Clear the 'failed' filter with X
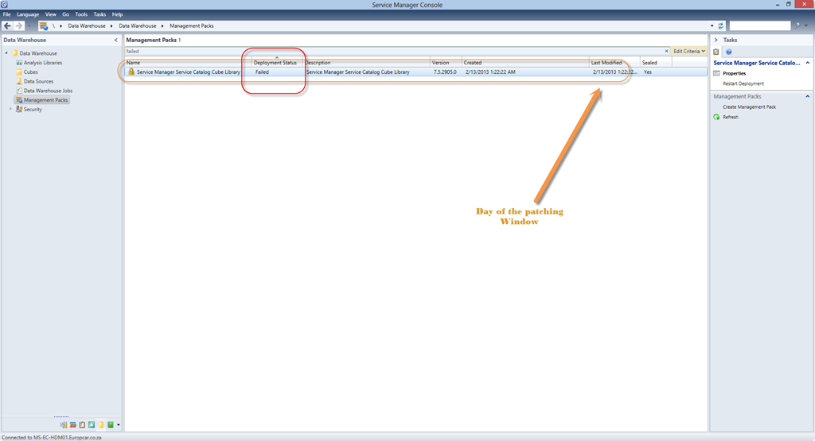Screen dimensions: 815x441 (667, 51)
